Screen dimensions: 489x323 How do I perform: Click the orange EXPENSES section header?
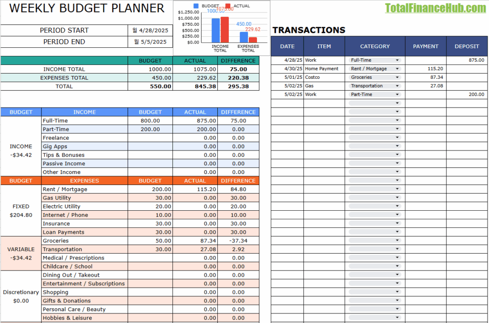85,181
